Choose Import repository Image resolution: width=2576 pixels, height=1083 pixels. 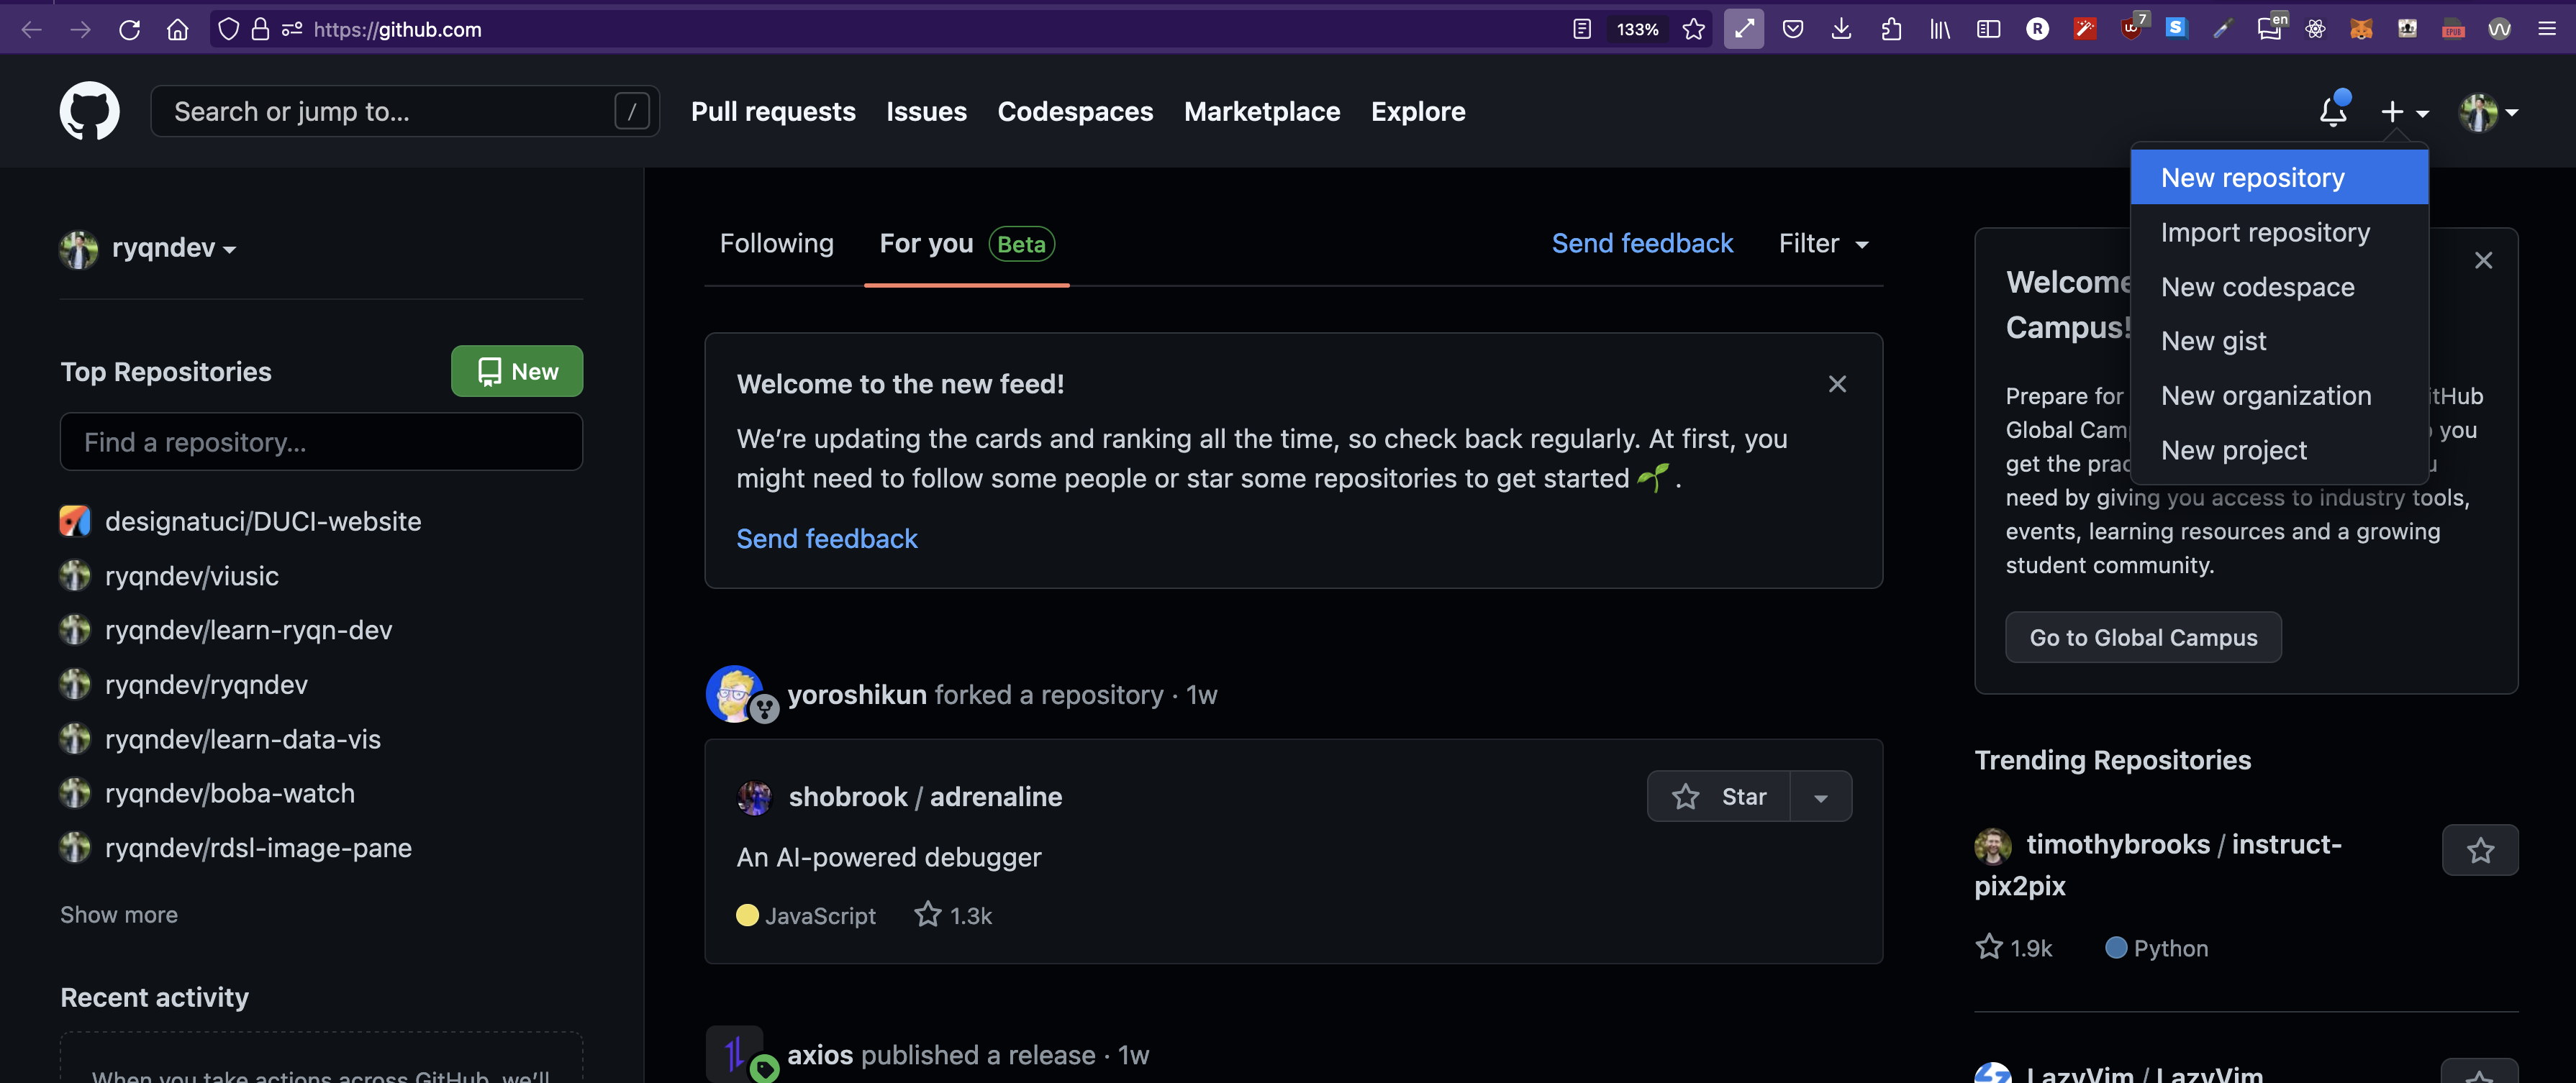pyautogui.click(x=2279, y=232)
